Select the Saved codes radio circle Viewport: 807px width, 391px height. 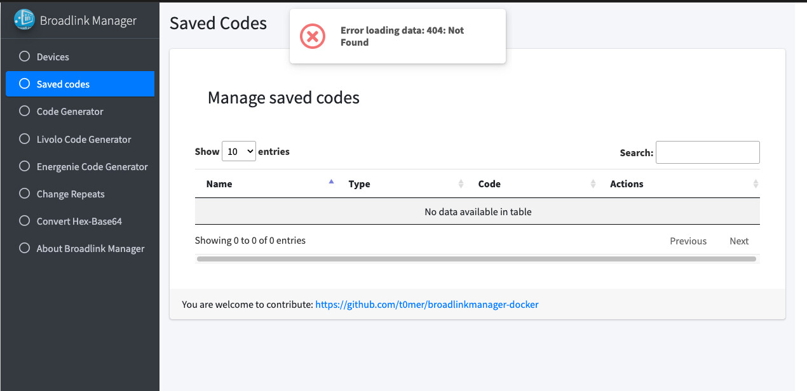click(24, 84)
